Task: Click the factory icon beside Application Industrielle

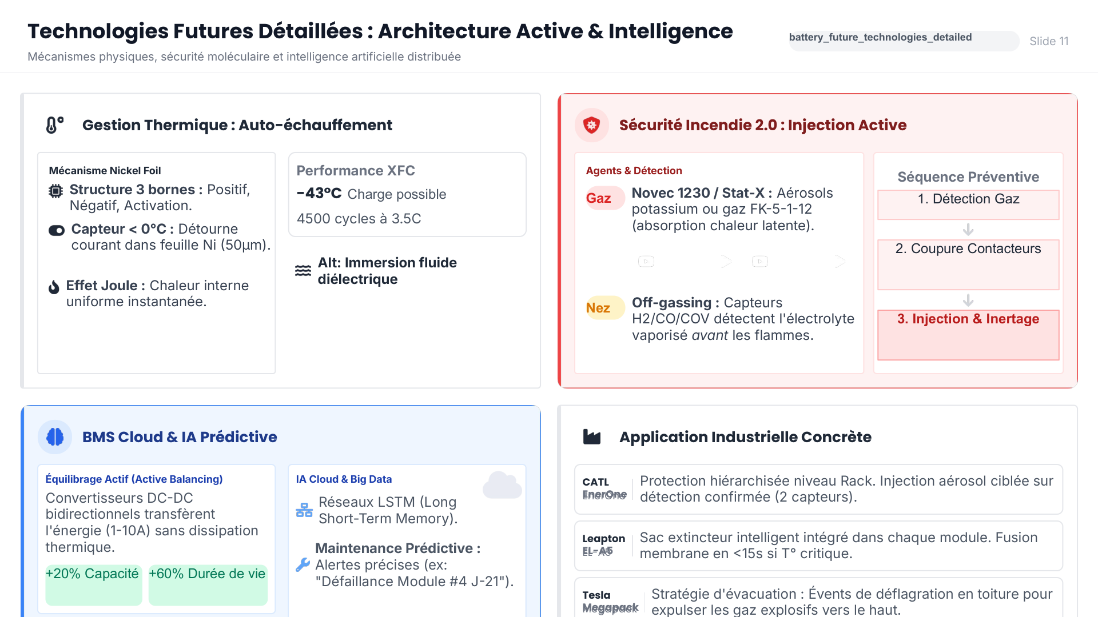Action: coord(591,437)
